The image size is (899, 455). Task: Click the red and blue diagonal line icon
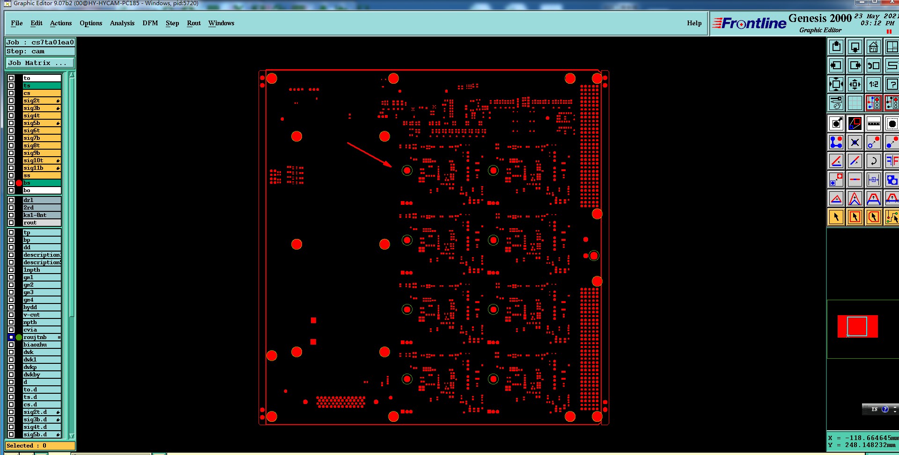click(x=855, y=161)
